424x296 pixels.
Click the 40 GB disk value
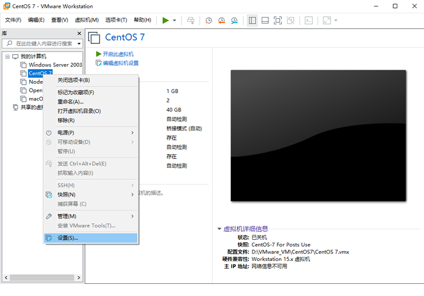[174, 110]
